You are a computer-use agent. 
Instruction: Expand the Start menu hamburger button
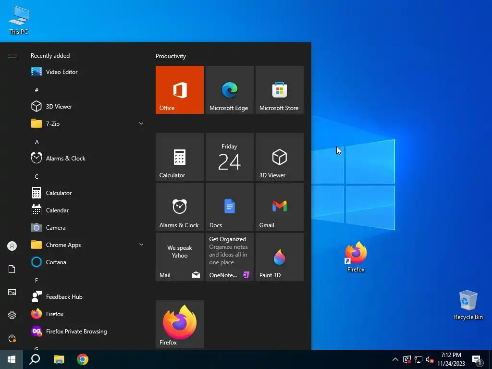tap(12, 56)
